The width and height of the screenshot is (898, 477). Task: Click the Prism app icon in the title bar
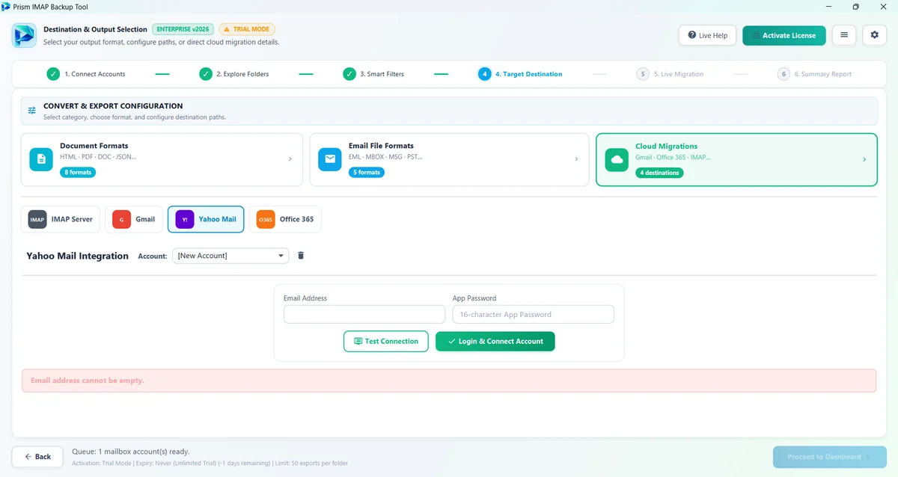coord(6,6)
